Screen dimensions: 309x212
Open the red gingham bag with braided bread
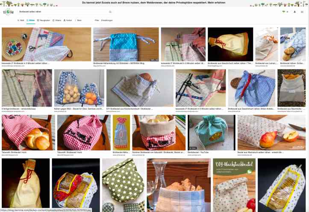27,133
